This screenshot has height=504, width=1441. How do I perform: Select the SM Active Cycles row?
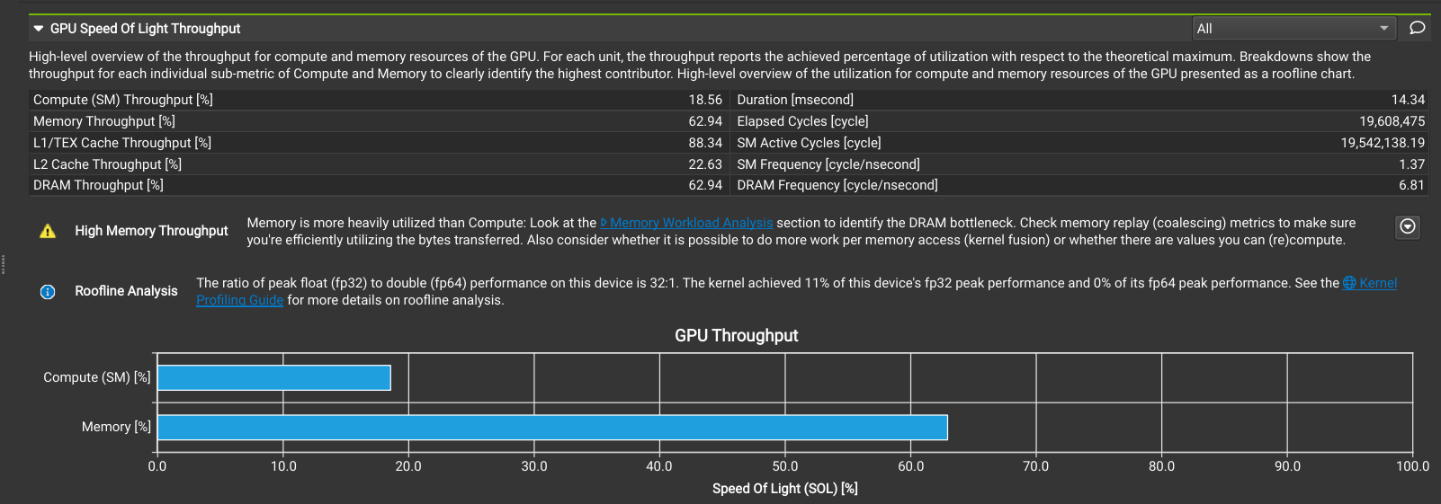click(1080, 143)
